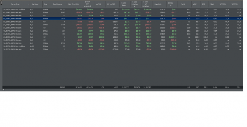Select the $0,02/$0,05 NL Fast Holdem row
Image resolution: width=247 pixels, height=127 pixels.
pyautogui.click(x=123, y=46)
